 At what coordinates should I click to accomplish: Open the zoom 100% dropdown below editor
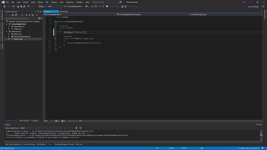coord(47,121)
